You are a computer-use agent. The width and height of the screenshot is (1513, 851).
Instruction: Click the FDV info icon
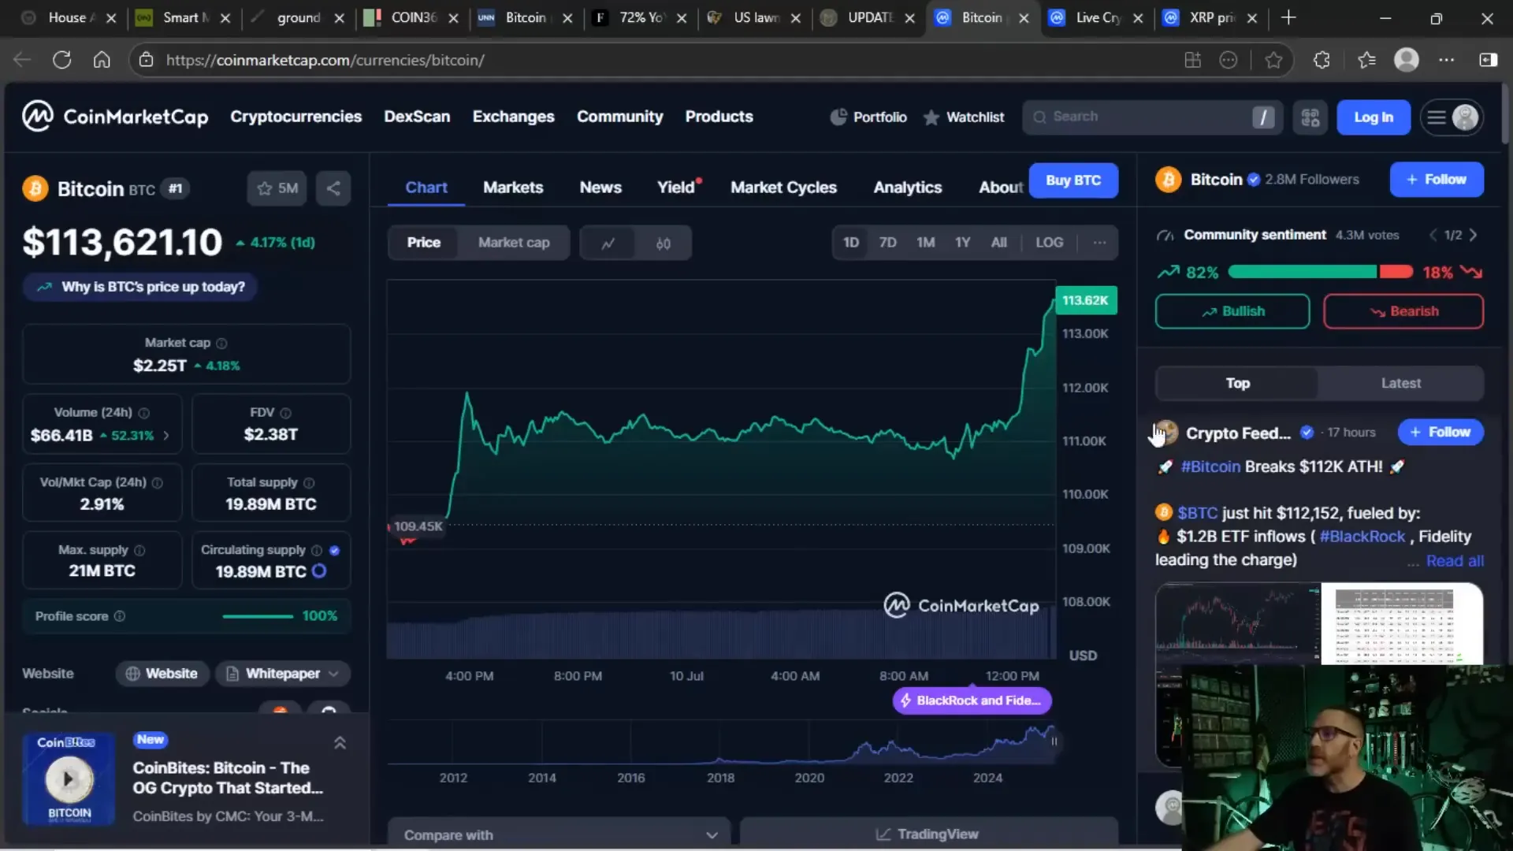[x=285, y=413]
